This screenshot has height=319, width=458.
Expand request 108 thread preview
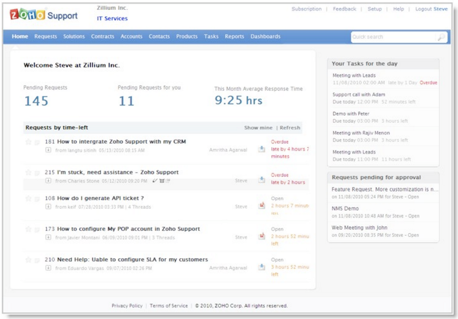[48, 207]
